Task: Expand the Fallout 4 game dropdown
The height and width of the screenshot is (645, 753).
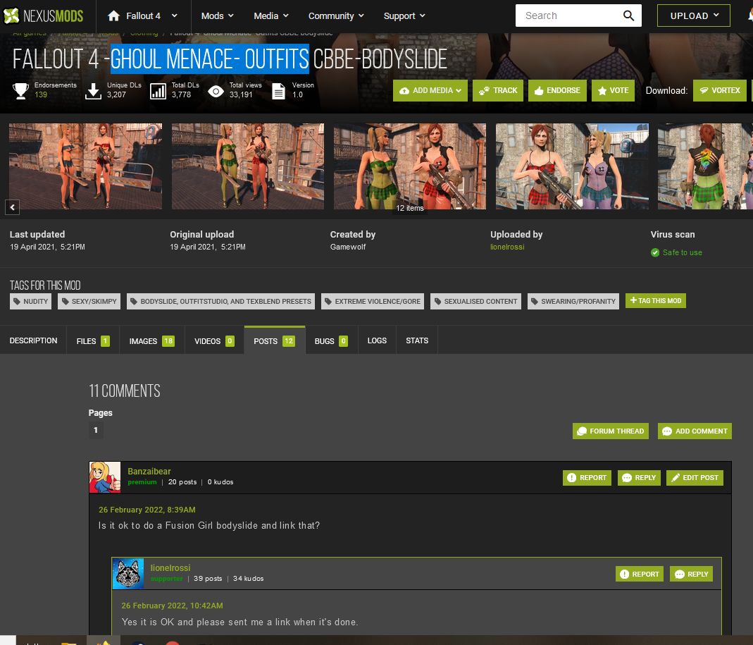Action: point(174,16)
